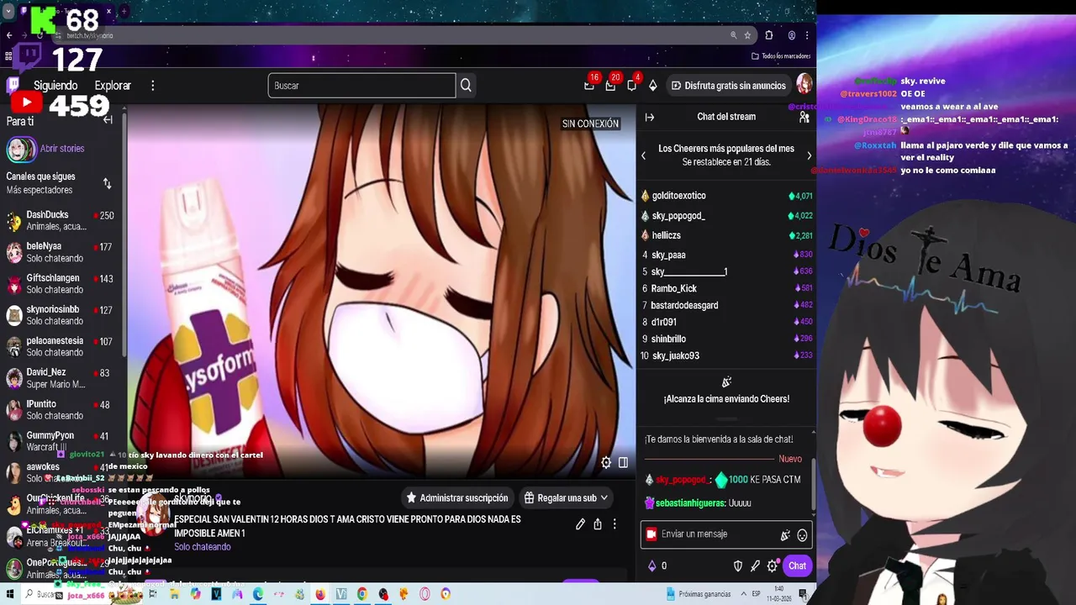Open the video player settings gear
This screenshot has height=605, width=1076.
606,462
